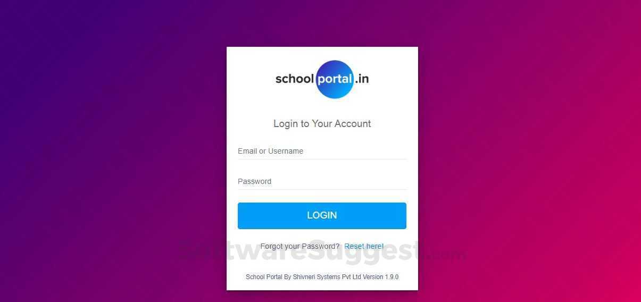
Task: Click the blue circular portal logo
Action: (x=335, y=79)
